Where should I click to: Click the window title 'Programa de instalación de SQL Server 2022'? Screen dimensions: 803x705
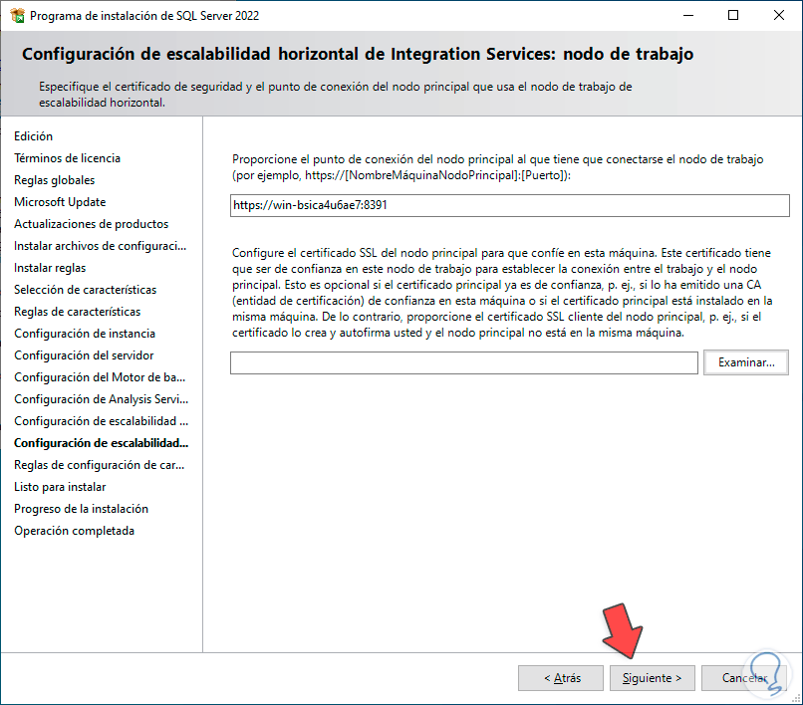pyautogui.click(x=144, y=16)
